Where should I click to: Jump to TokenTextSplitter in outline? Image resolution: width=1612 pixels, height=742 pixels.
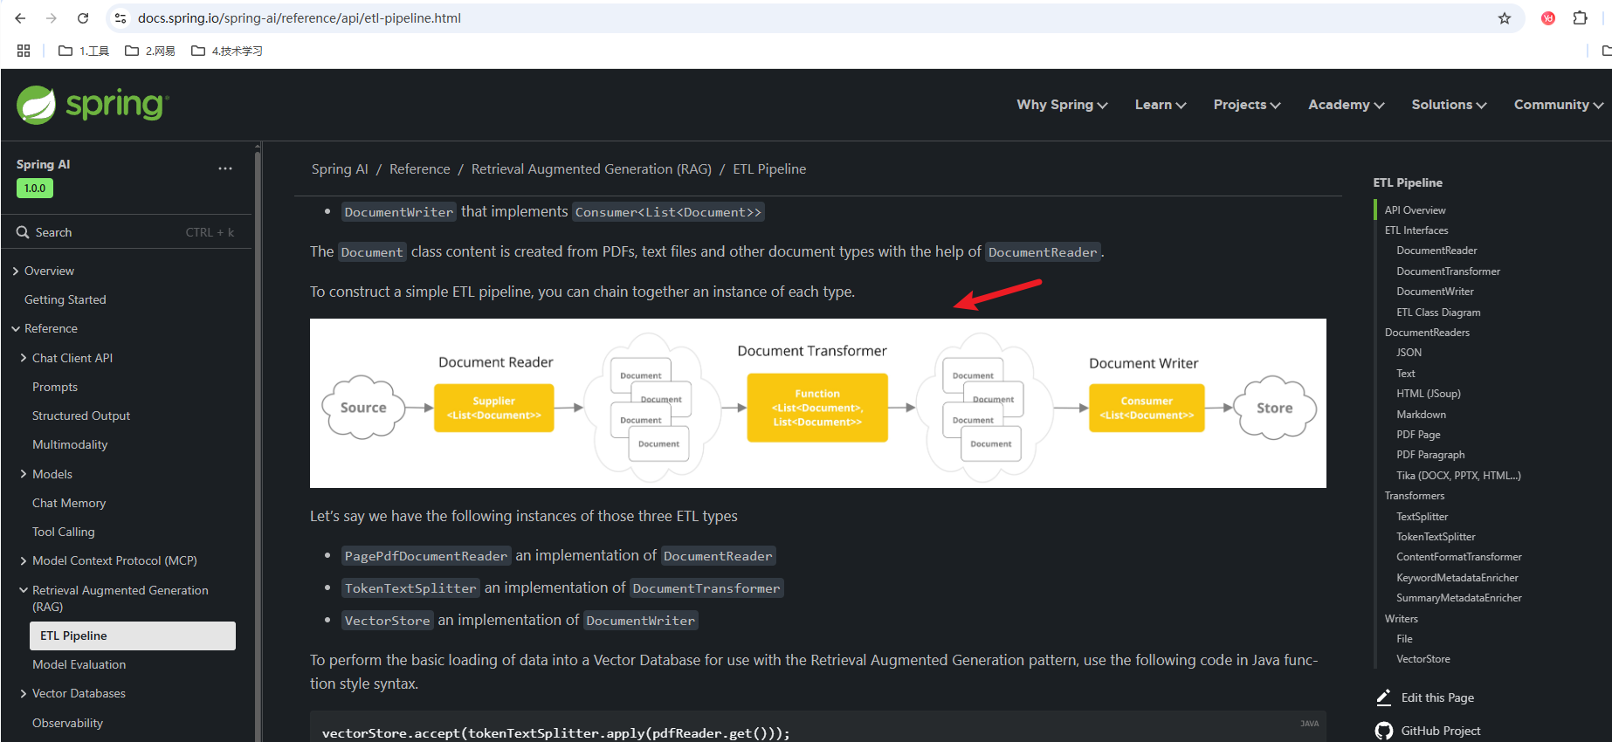tap(1436, 537)
